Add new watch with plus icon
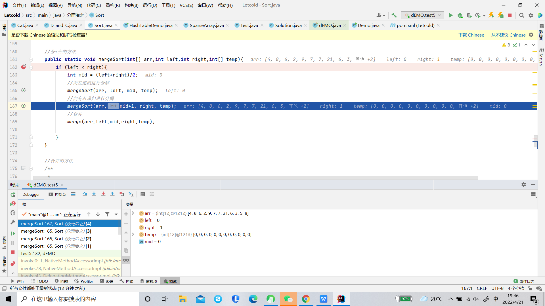 coord(126,214)
